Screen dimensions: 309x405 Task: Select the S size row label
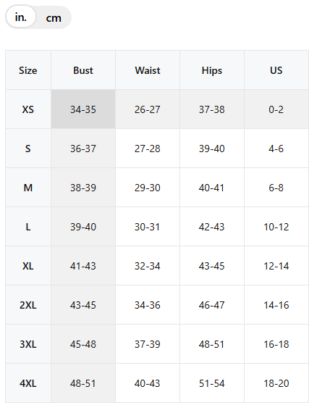click(28, 149)
